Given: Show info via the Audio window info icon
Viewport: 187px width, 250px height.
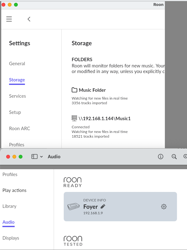Looking at the screenshot, I should pyautogui.click(x=161, y=157).
